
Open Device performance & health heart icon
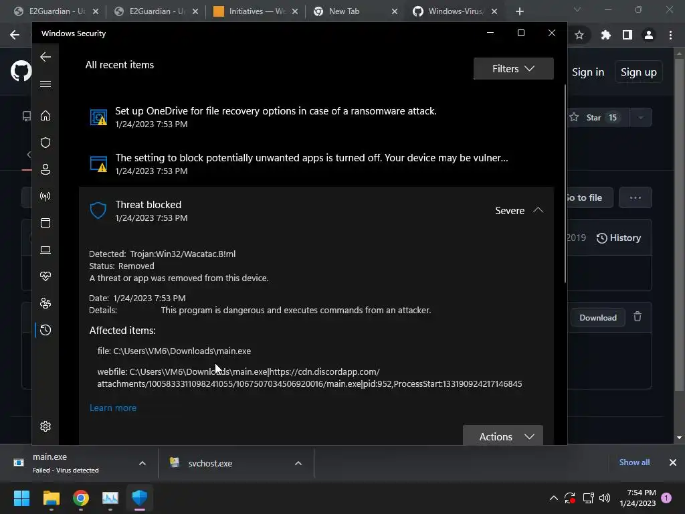(x=45, y=276)
